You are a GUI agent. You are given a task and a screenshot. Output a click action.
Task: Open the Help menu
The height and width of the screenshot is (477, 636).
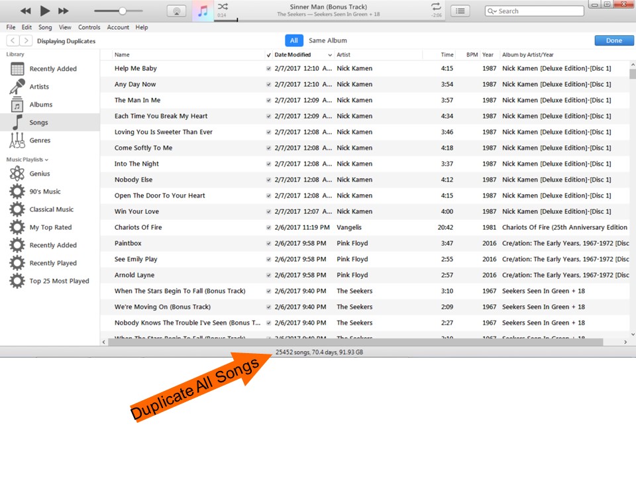click(x=142, y=27)
